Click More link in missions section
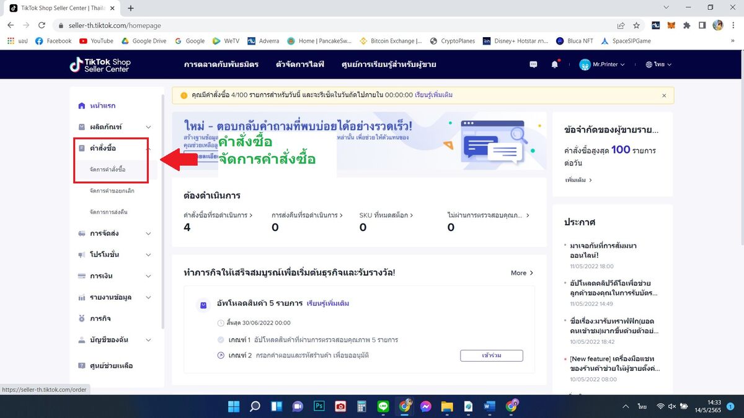This screenshot has width=744, height=418. click(522, 272)
